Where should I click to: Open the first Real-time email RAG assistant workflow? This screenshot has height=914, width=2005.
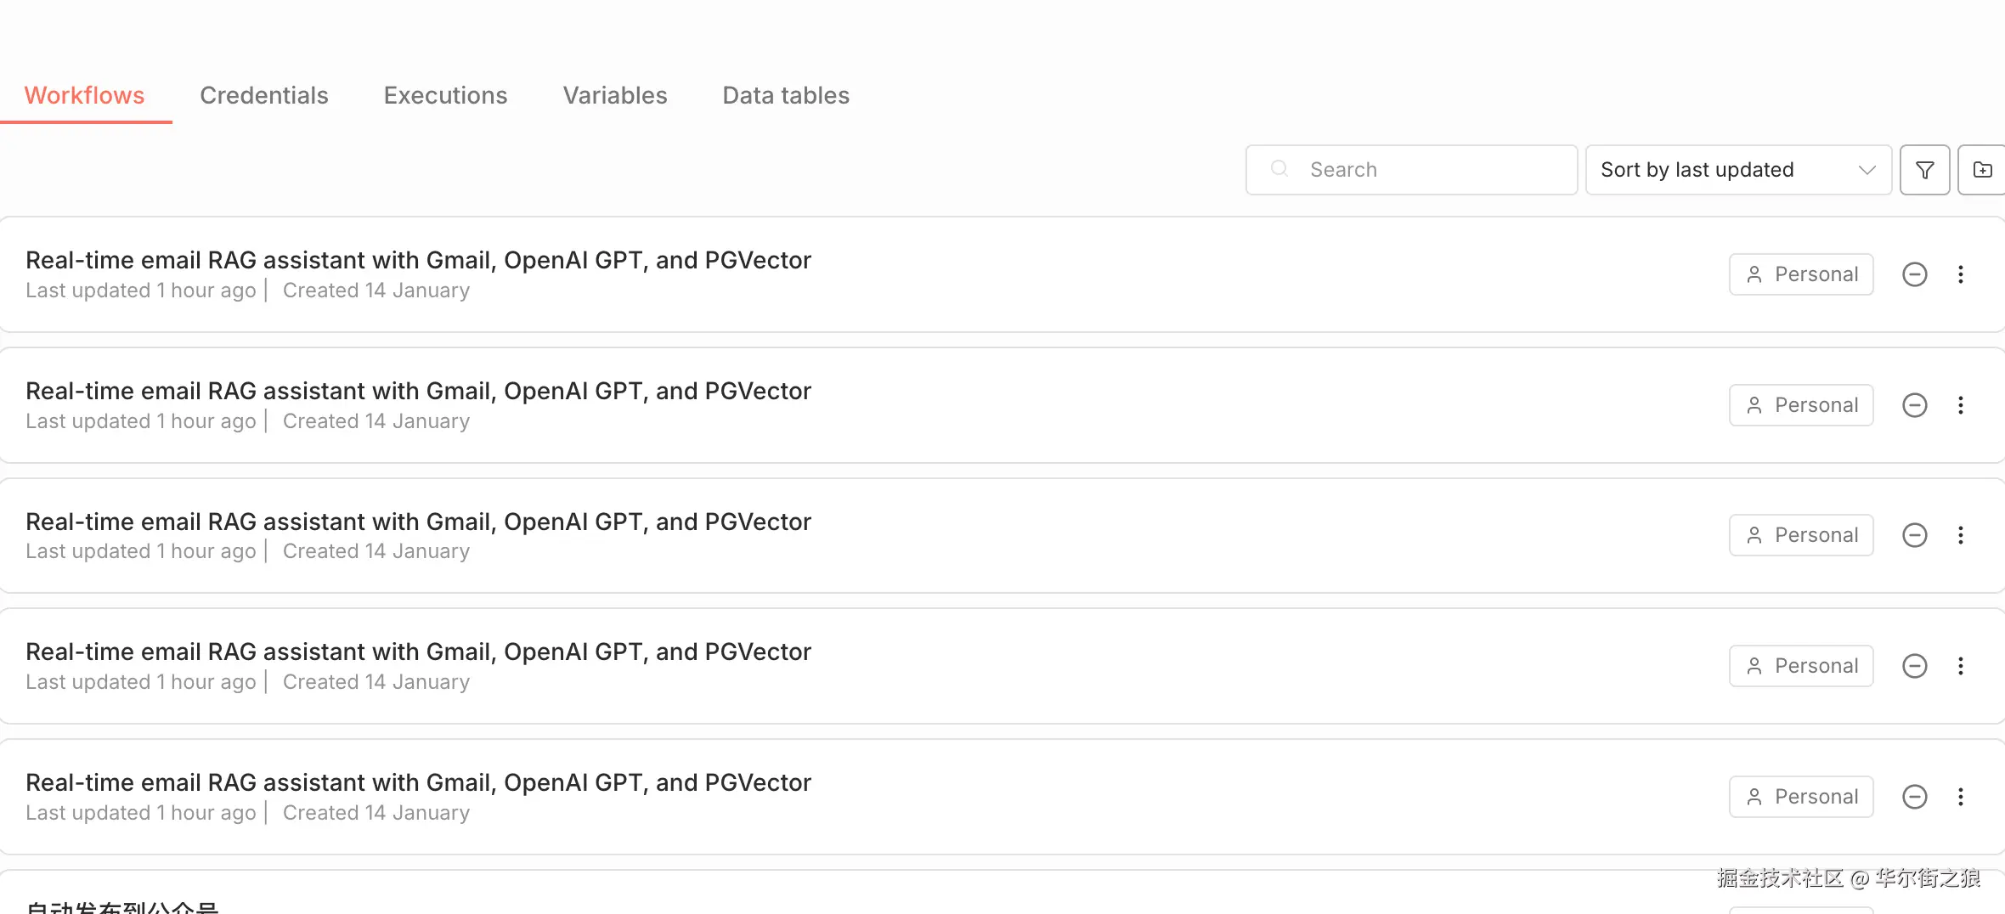click(418, 260)
